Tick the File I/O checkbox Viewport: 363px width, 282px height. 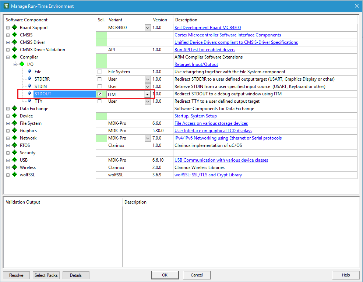pyautogui.click(x=100, y=72)
